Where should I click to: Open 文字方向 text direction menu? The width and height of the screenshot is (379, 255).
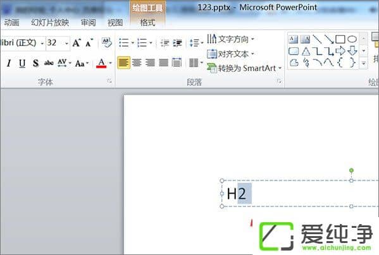point(231,39)
